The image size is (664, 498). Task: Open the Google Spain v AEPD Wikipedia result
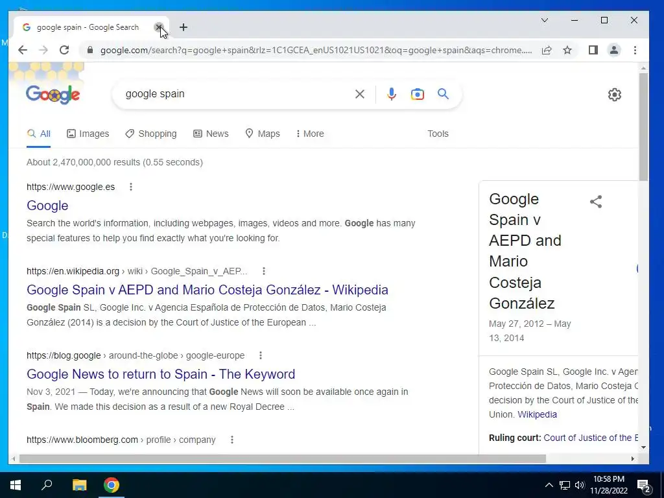207,290
